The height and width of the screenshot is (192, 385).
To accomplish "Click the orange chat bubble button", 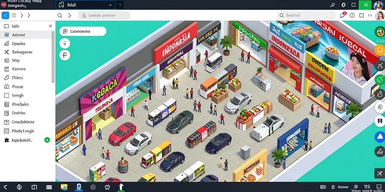I will 380,50.
